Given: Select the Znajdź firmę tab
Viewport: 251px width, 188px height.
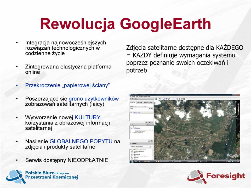Looking at the screenshot, I should (139, 102).
